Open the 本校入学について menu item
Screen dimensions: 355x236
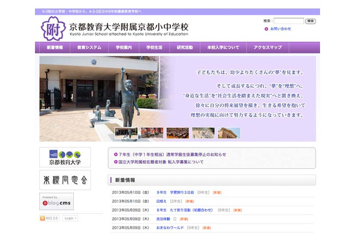[223, 48]
